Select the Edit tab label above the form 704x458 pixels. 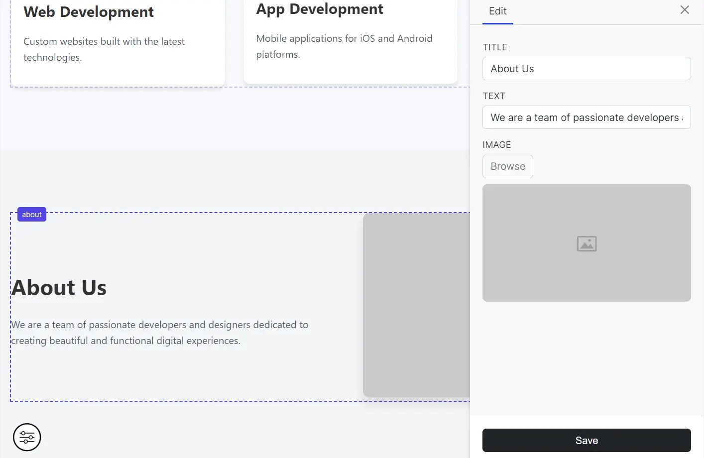click(498, 10)
